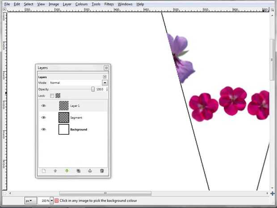
Task: Duplicate the current layer icon
Action: click(x=79, y=171)
